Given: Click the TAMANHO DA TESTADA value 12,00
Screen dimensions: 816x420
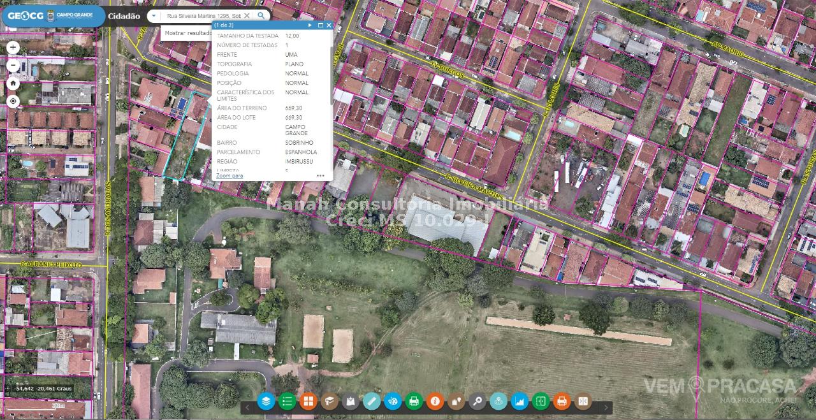Looking at the screenshot, I should click(292, 36).
